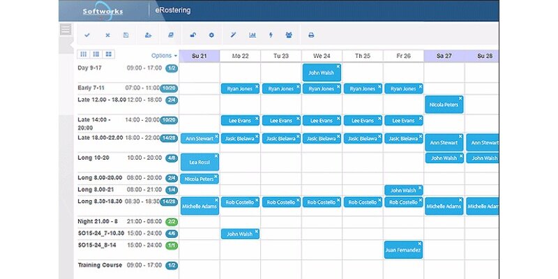
Task: Expand the Options dropdown
Action: [x=164, y=56]
